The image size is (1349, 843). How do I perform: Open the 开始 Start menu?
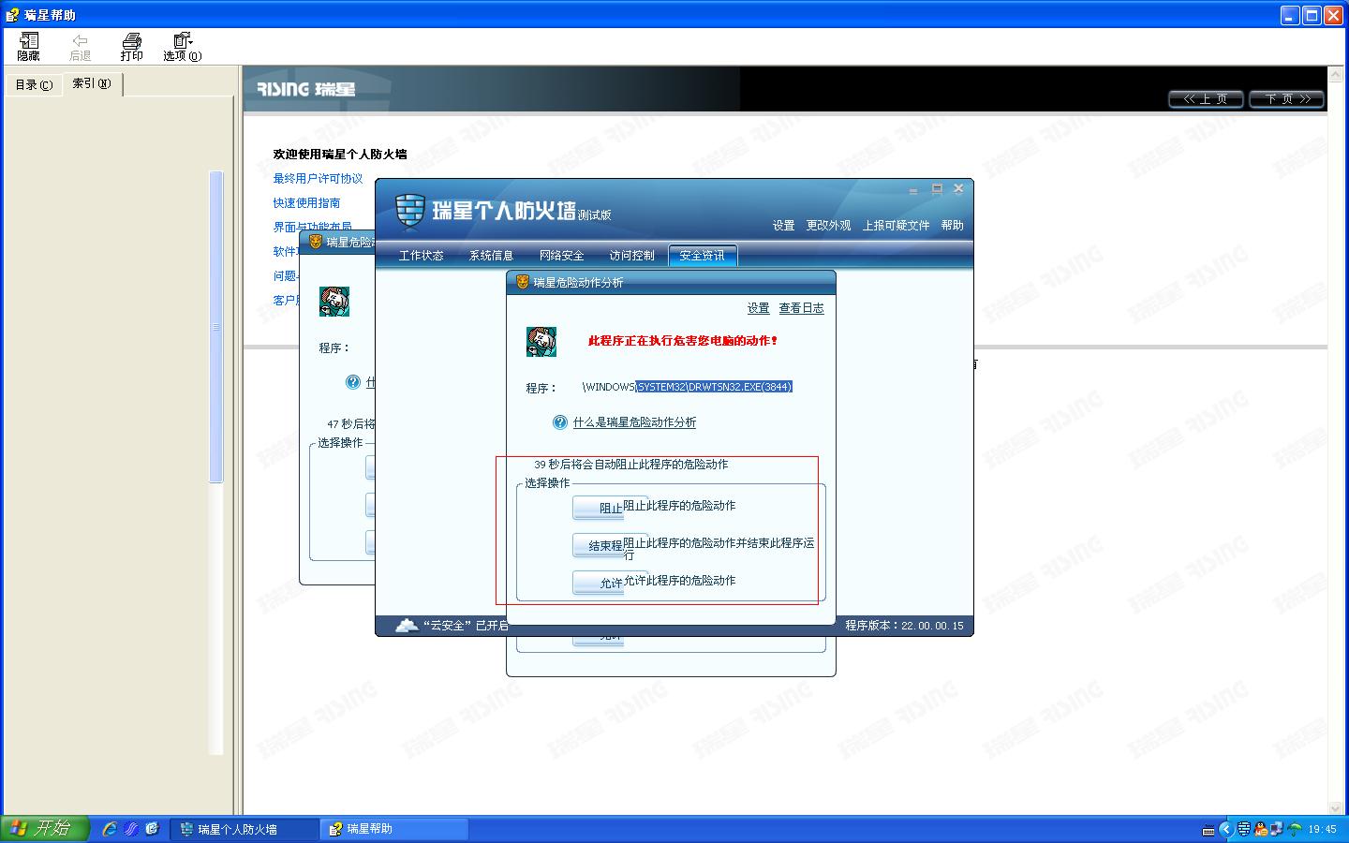tap(45, 829)
